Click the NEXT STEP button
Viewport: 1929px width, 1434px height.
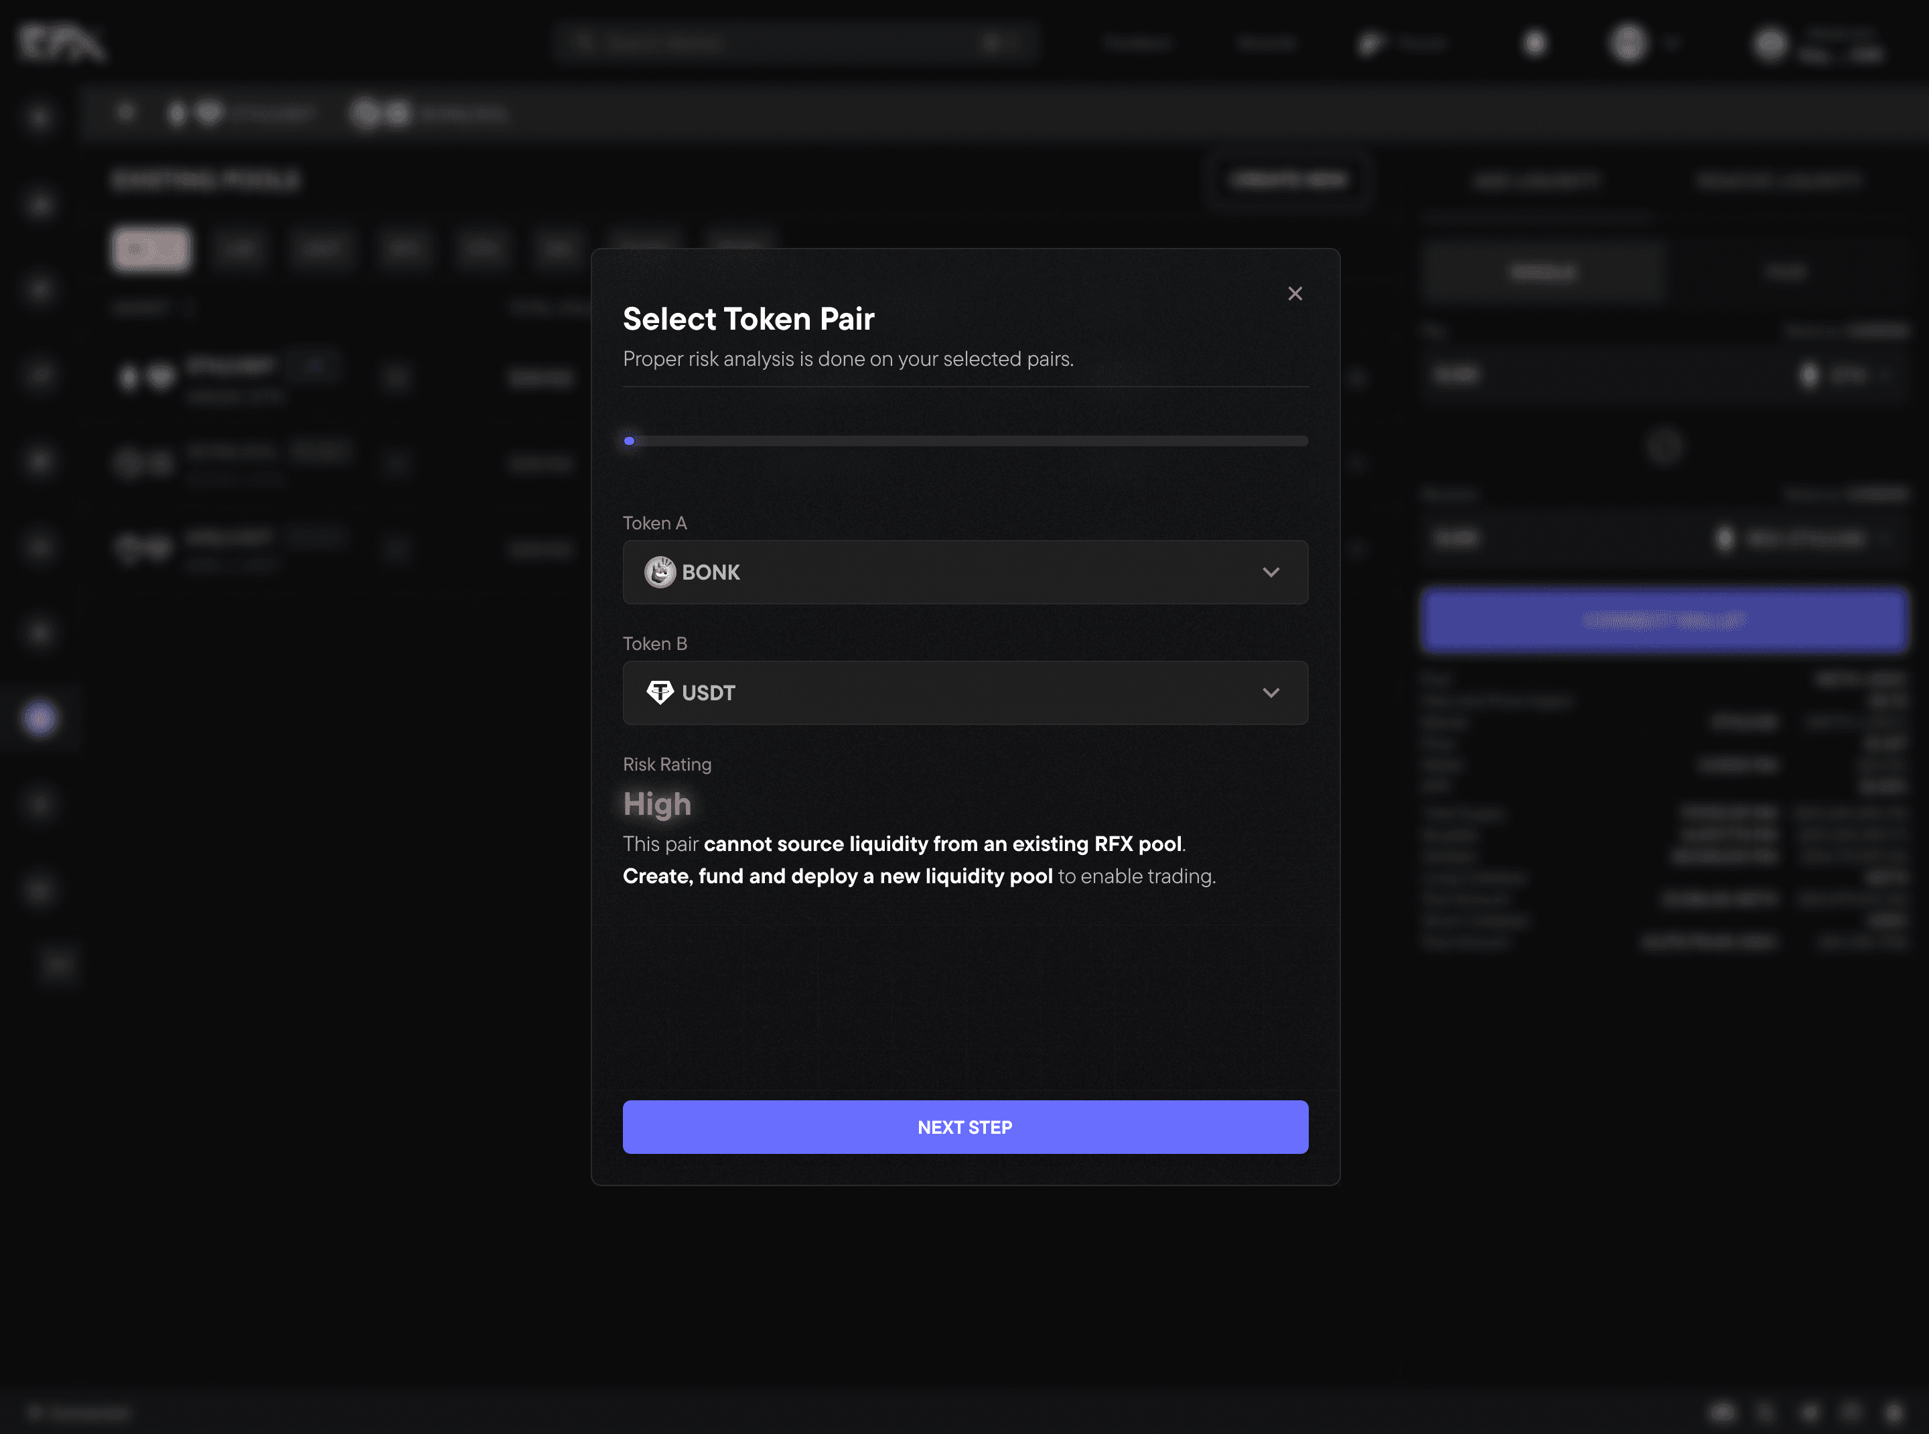(965, 1126)
